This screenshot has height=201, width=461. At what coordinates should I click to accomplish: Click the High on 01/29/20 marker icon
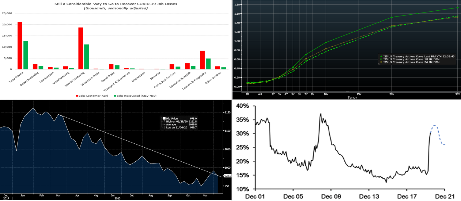click(164, 121)
